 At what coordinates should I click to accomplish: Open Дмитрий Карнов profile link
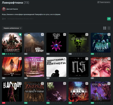coord(12,9)
